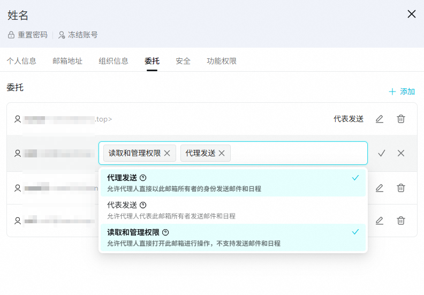Viewport: 424px width, 295px height.
Task: Open the 邮箱地址 tab
Action: (x=67, y=61)
